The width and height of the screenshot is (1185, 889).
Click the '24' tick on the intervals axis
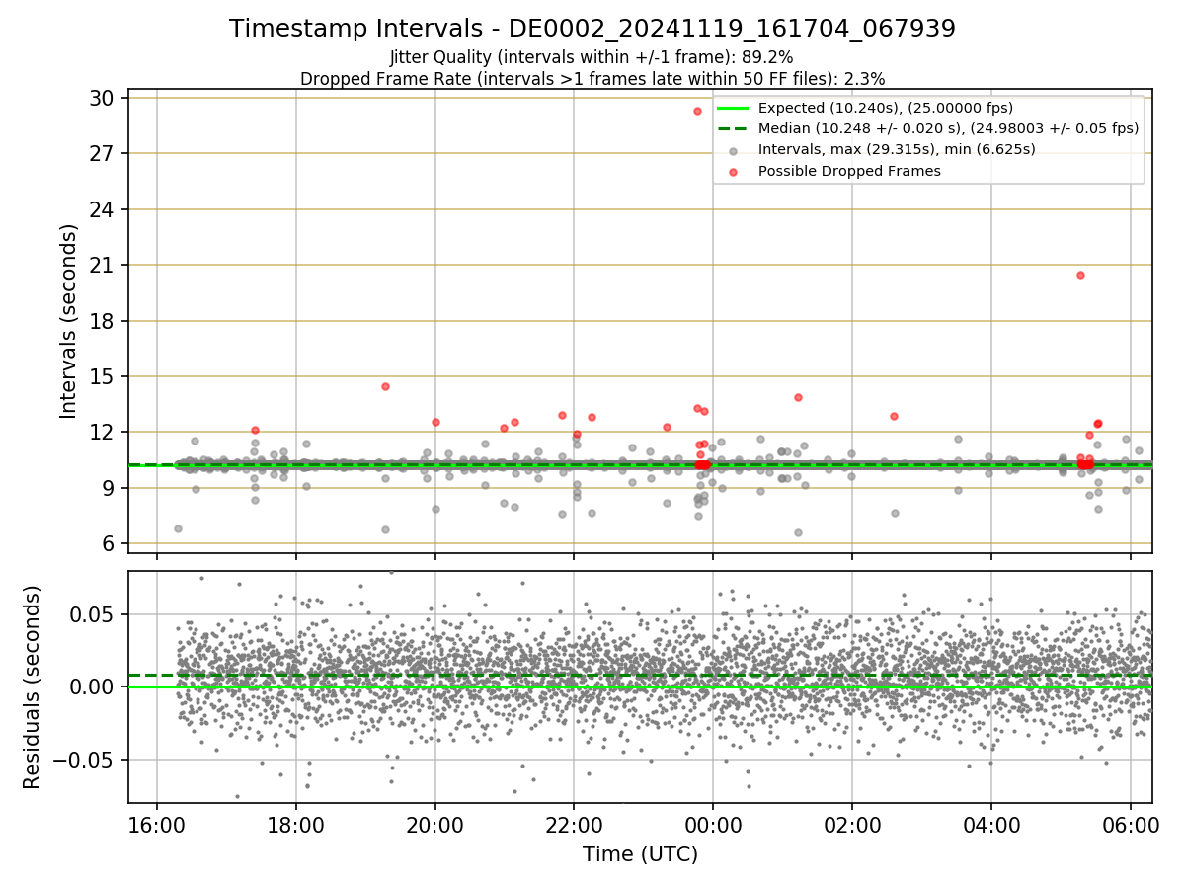coord(103,209)
